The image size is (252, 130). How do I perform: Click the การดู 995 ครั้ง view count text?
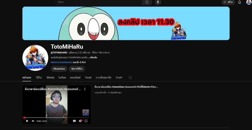[x=100, y=93]
